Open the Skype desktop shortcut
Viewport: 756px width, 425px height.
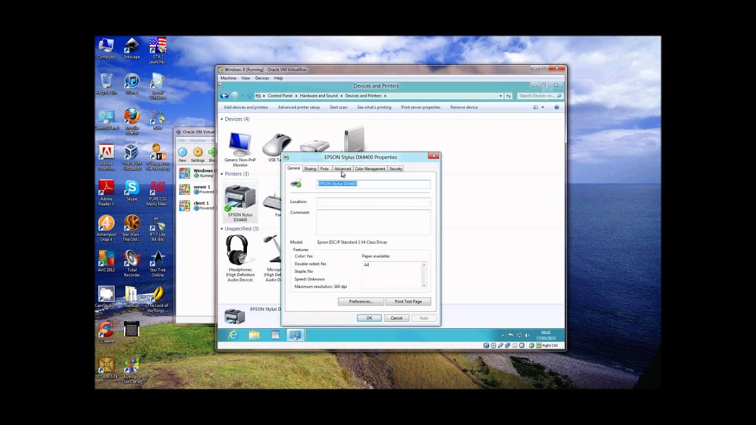coord(132,191)
